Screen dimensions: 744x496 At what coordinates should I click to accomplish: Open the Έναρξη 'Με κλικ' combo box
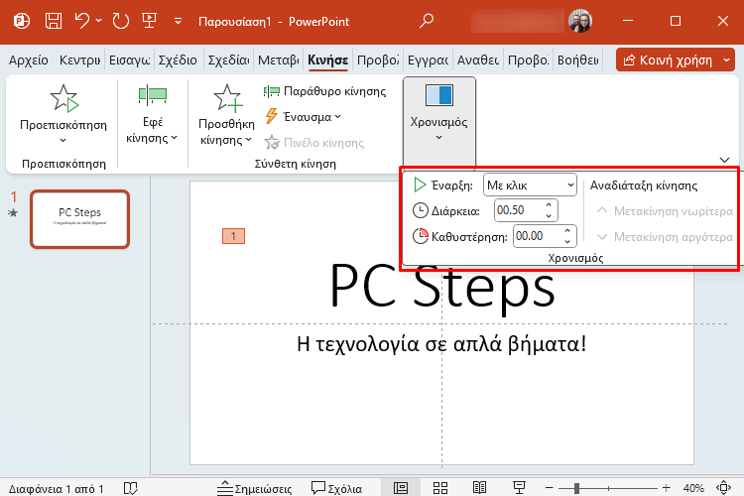coord(530,186)
